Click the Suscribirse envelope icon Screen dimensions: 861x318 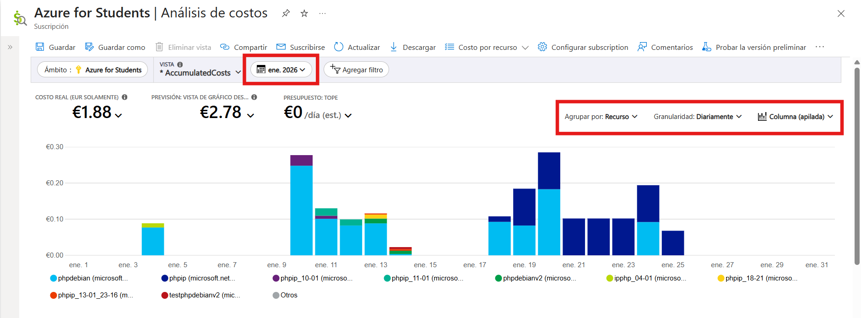coord(281,47)
